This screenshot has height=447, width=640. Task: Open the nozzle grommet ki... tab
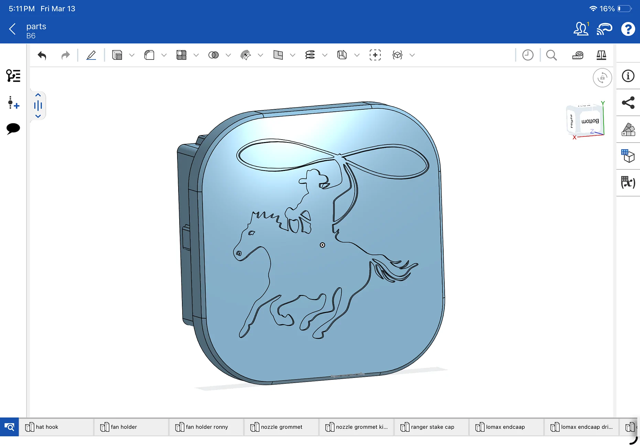click(357, 427)
